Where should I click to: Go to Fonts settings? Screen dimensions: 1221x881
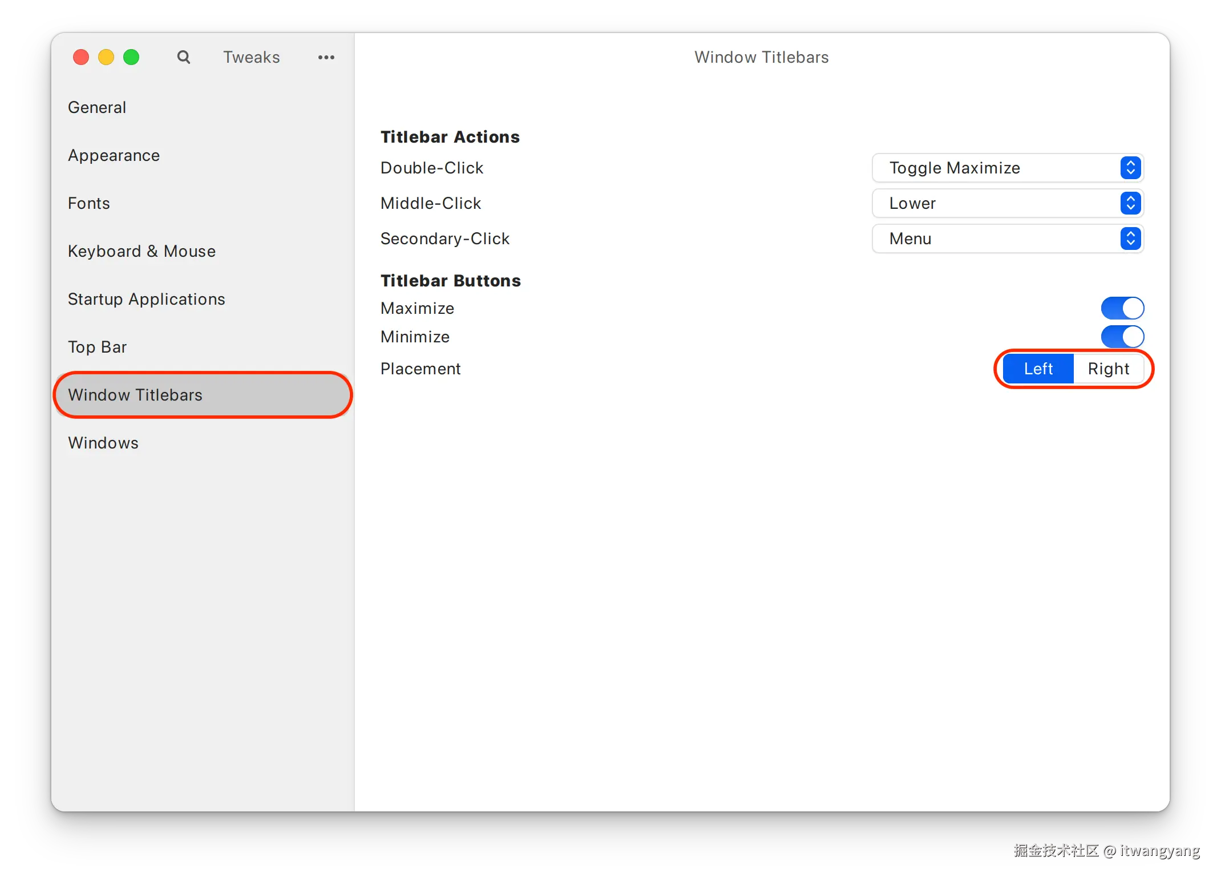coord(88,203)
